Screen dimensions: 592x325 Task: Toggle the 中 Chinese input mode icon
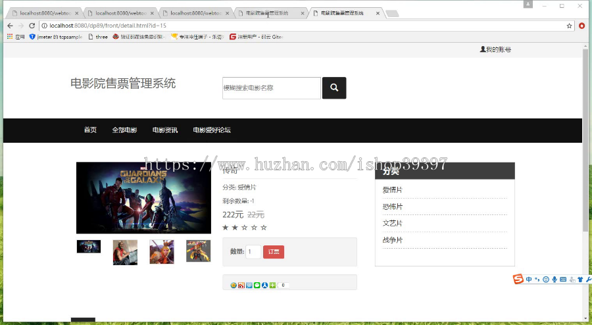coord(529,280)
